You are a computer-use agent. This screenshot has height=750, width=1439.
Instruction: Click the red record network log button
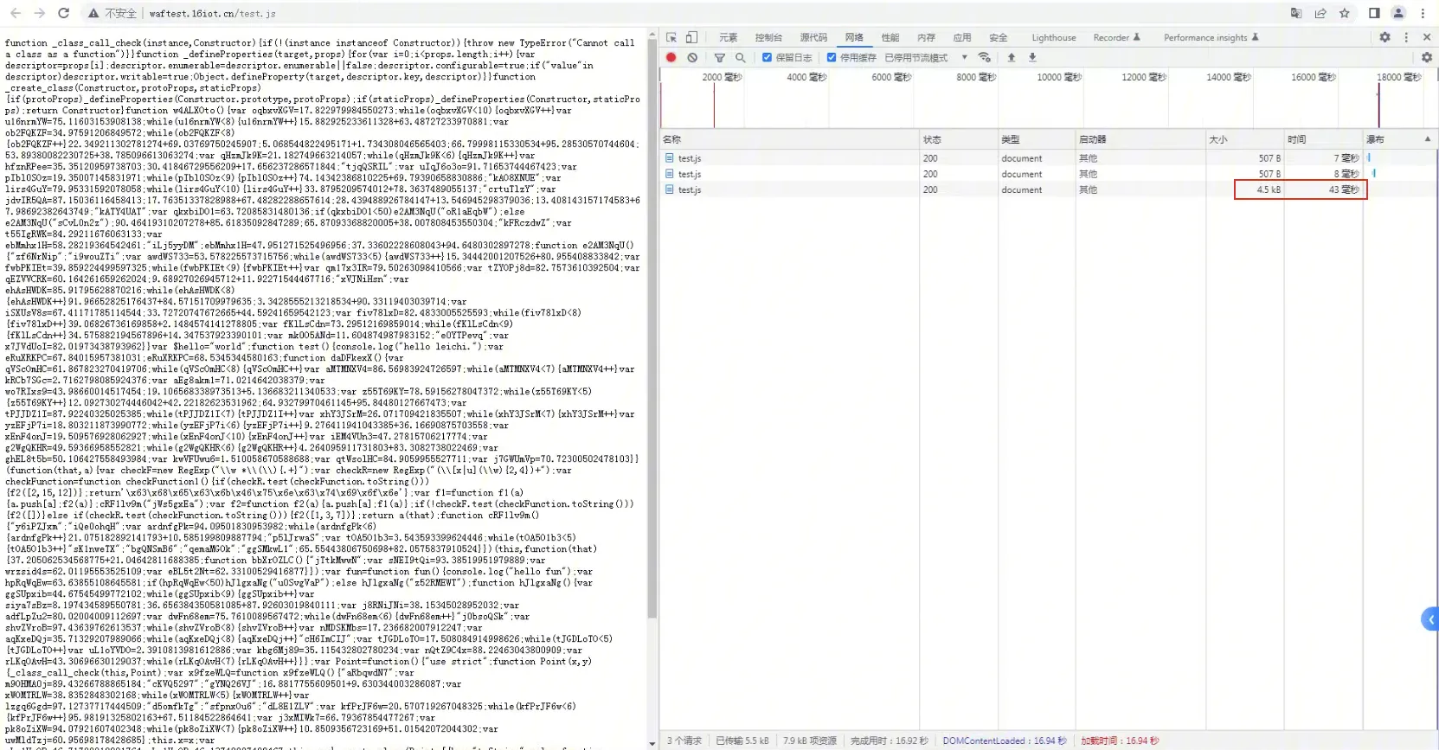tap(671, 58)
